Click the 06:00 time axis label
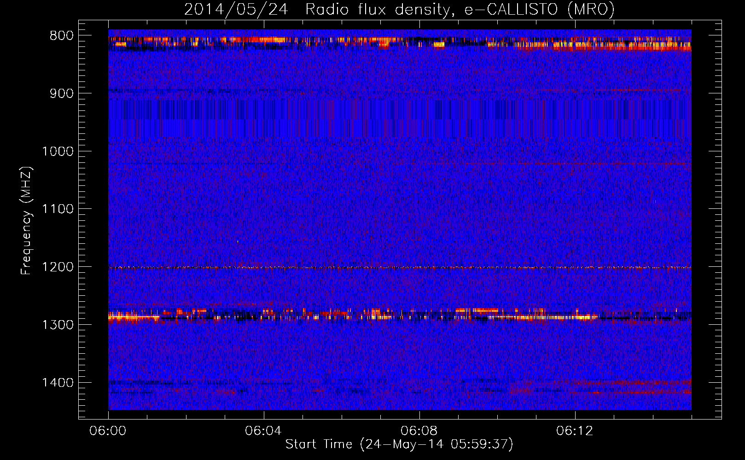The image size is (745, 460). 108,431
